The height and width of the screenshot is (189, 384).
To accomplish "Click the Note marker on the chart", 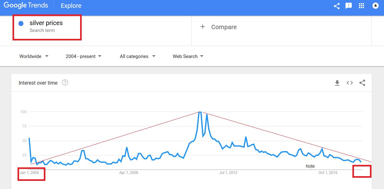I will (310, 166).
